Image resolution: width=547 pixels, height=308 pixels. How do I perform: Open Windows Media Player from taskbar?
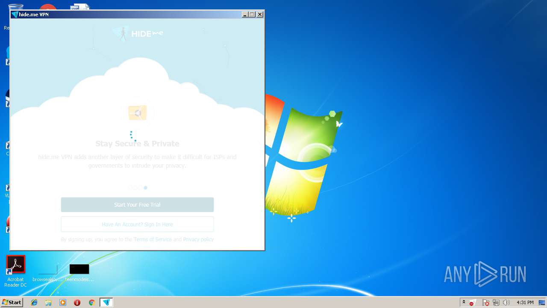pos(63,302)
